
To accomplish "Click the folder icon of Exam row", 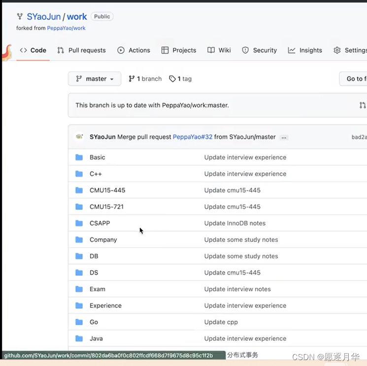I will pyautogui.click(x=79, y=289).
